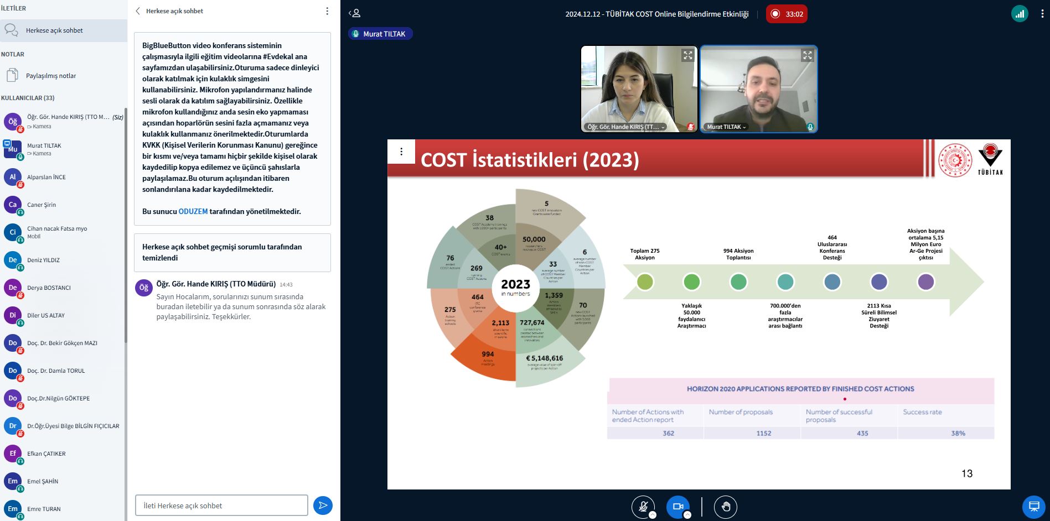Open webcam device options arrow
The height and width of the screenshot is (521, 1050).
coord(687,515)
